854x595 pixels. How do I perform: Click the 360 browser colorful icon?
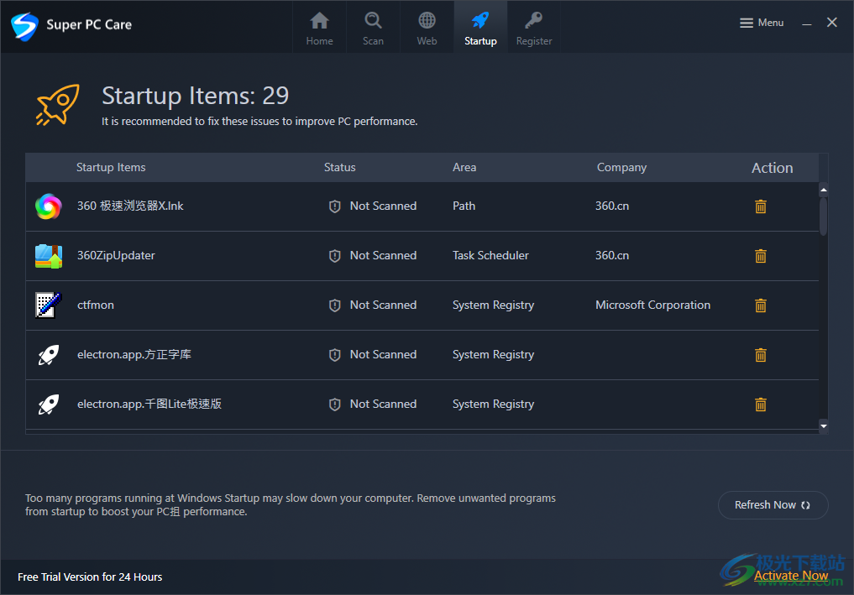[x=49, y=206]
